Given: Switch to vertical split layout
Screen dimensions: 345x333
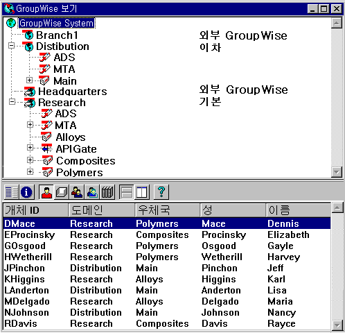Looking at the screenshot, I should 141,192.
